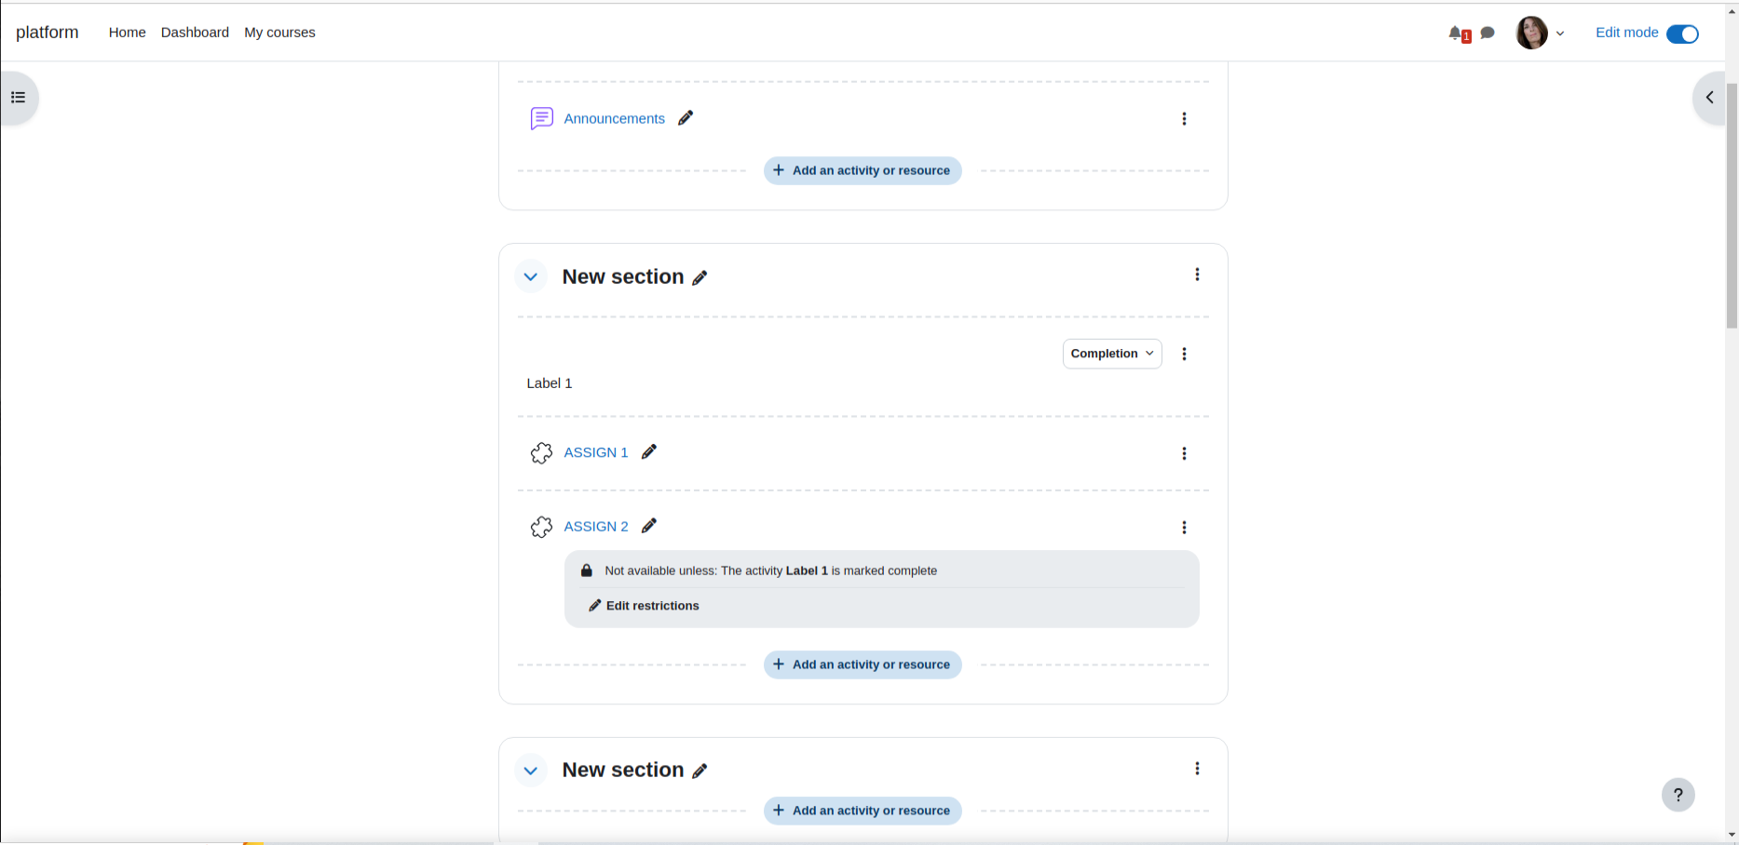Open the help question mark button

coord(1678,795)
